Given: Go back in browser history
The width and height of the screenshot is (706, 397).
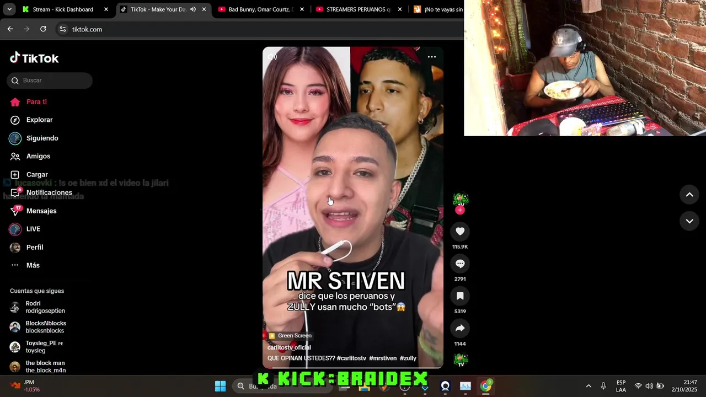Looking at the screenshot, I should pos(10,29).
